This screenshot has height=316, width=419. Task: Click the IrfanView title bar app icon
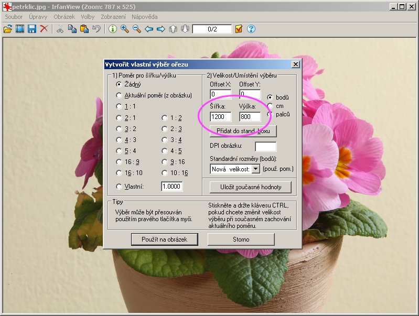click(x=7, y=7)
